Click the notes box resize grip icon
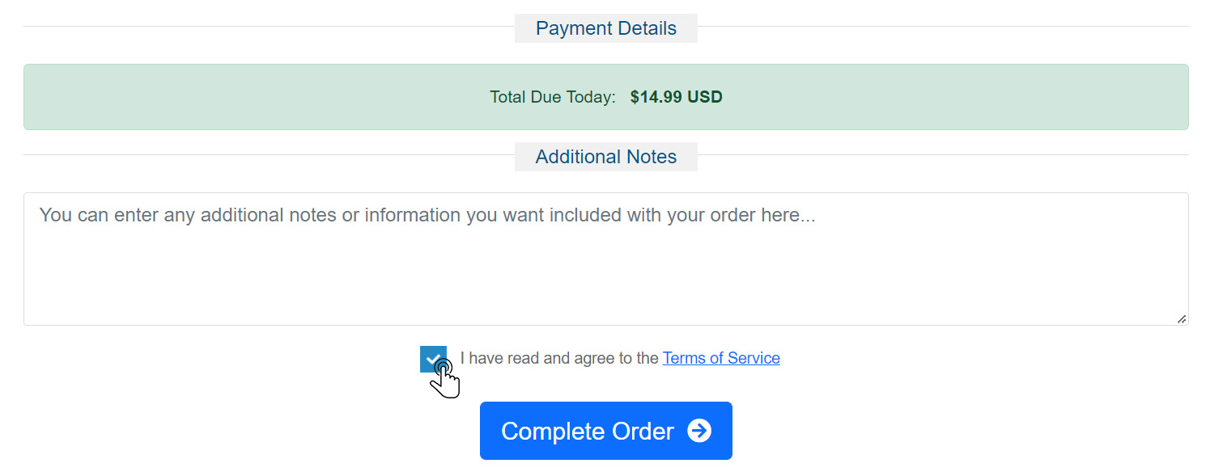1210x476 pixels. (1182, 319)
